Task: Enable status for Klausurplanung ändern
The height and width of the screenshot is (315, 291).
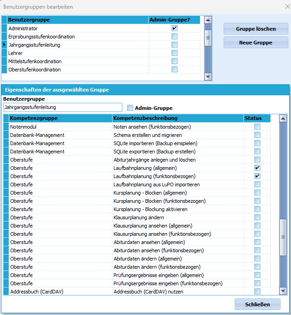Action: coord(257,217)
